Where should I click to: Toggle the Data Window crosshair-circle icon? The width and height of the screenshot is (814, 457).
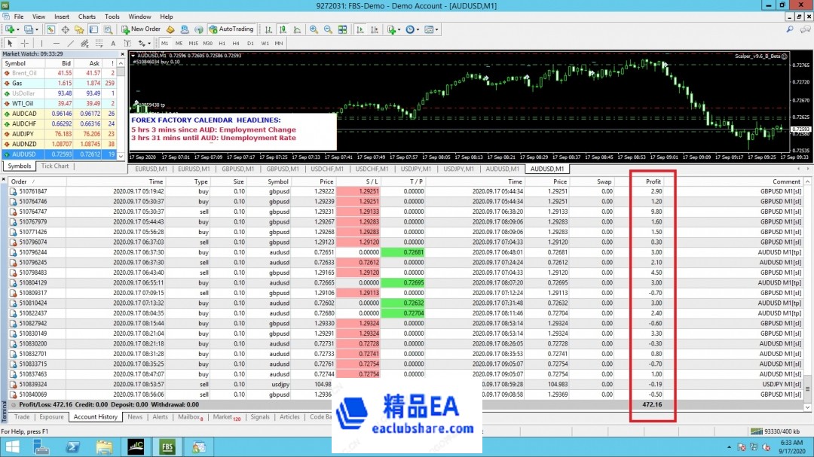pos(65,29)
